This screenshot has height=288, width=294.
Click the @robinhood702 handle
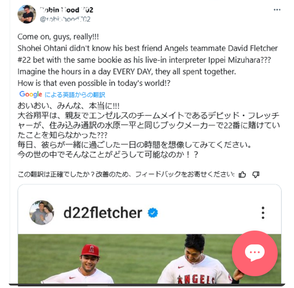point(65,19)
